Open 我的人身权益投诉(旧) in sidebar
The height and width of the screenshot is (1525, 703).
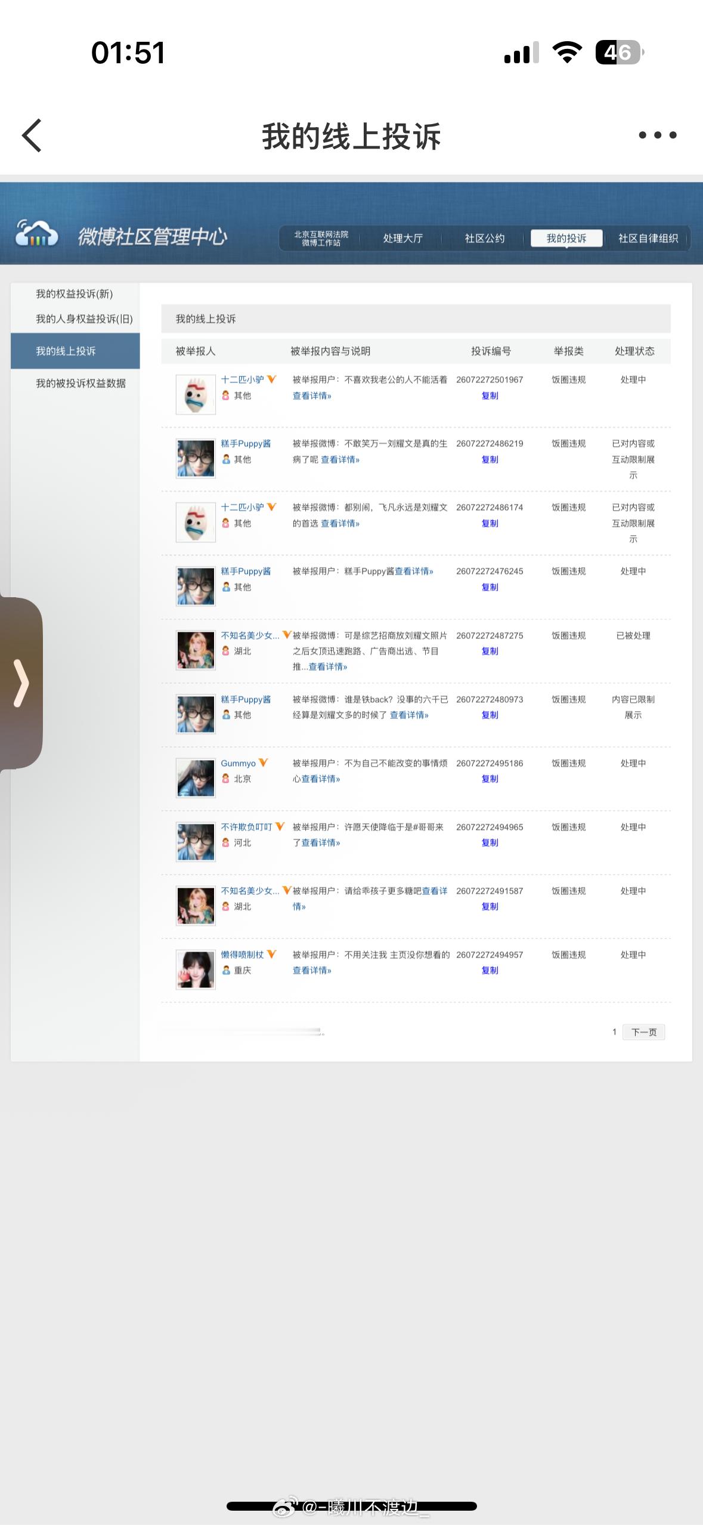(84, 319)
